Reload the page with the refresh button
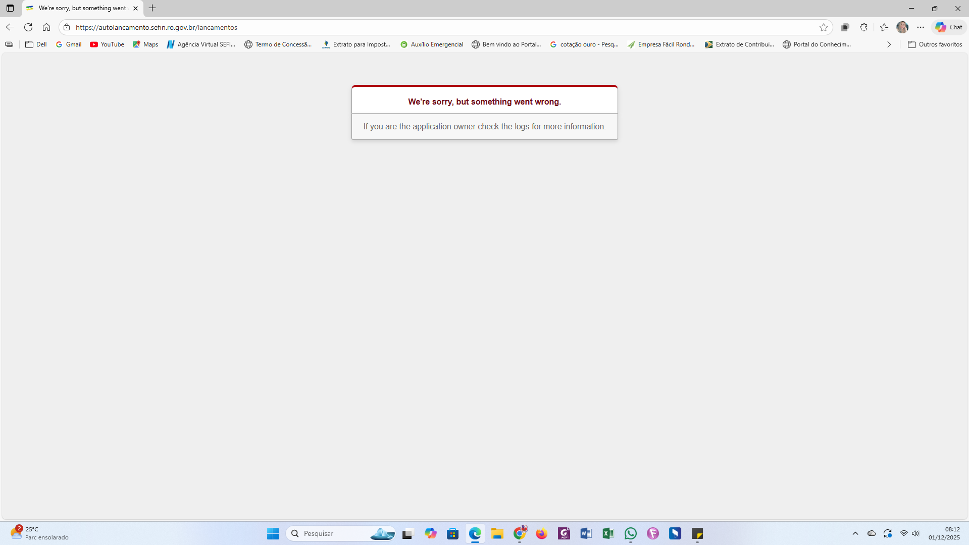 coord(28,27)
